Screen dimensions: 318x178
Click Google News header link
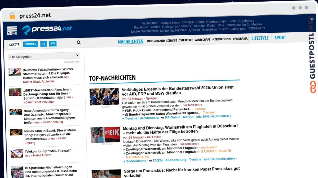point(170,23)
